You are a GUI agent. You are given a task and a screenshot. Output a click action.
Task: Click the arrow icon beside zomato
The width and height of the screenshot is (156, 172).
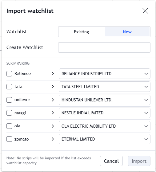(x=53, y=139)
